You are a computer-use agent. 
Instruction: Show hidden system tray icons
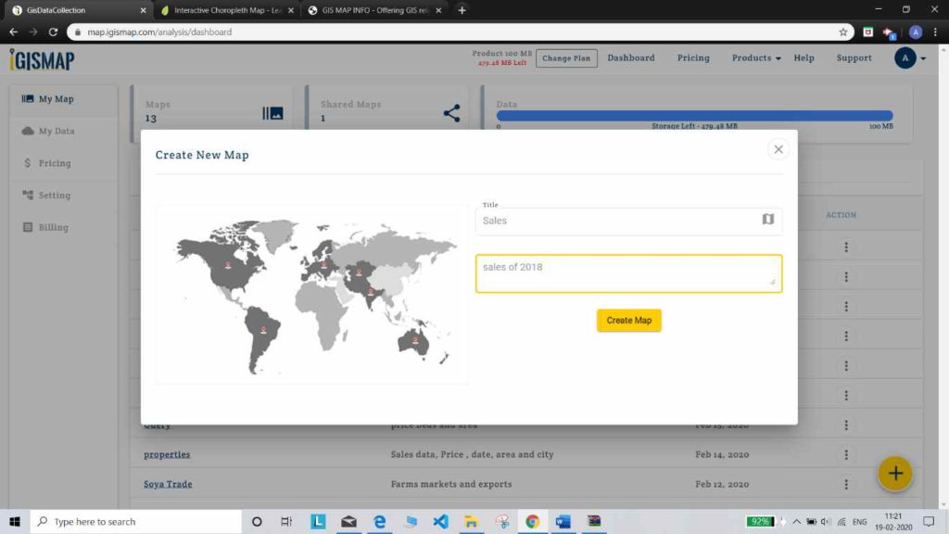pos(796,521)
